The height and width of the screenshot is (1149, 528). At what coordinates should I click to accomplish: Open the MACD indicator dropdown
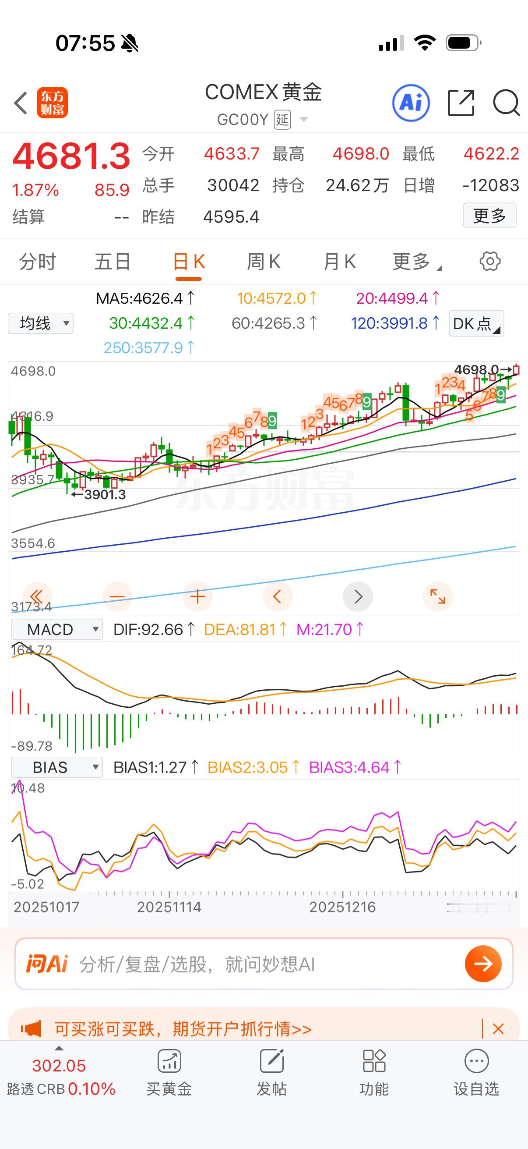(x=56, y=629)
